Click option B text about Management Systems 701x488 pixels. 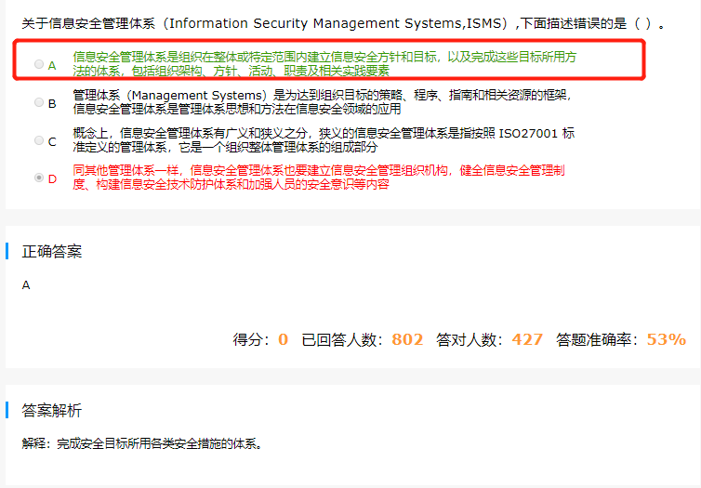point(323,102)
